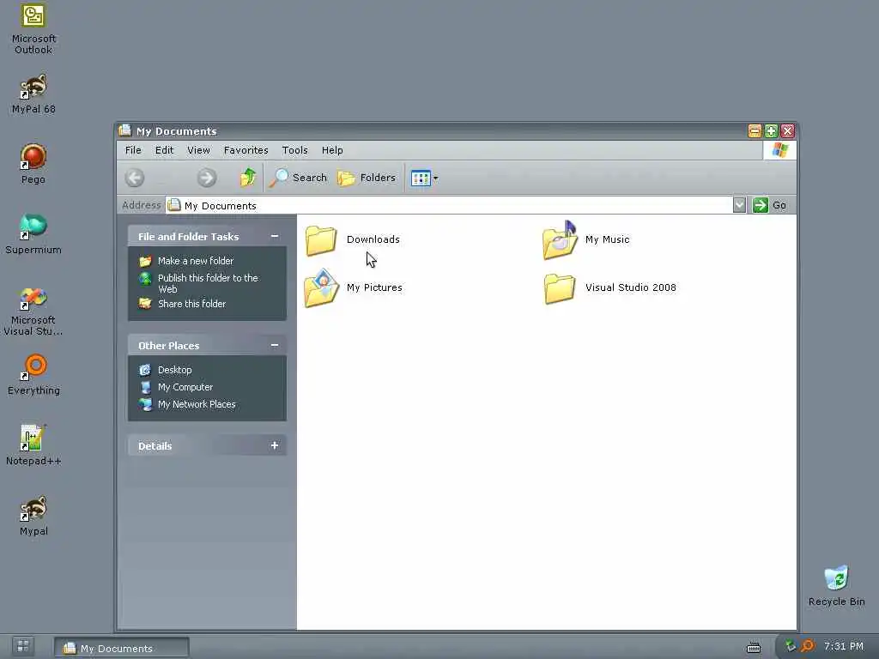Click the keyboard icon in the taskbar
879x659 pixels.
point(754,647)
